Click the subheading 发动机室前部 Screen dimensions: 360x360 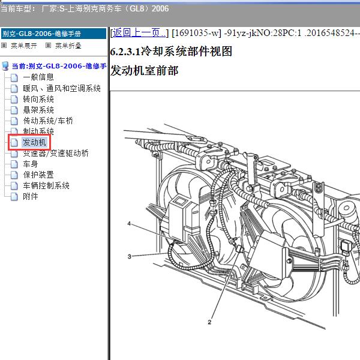click(x=144, y=70)
